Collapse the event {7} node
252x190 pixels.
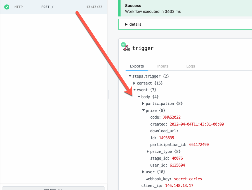pyautogui.click(x=135, y=90)
